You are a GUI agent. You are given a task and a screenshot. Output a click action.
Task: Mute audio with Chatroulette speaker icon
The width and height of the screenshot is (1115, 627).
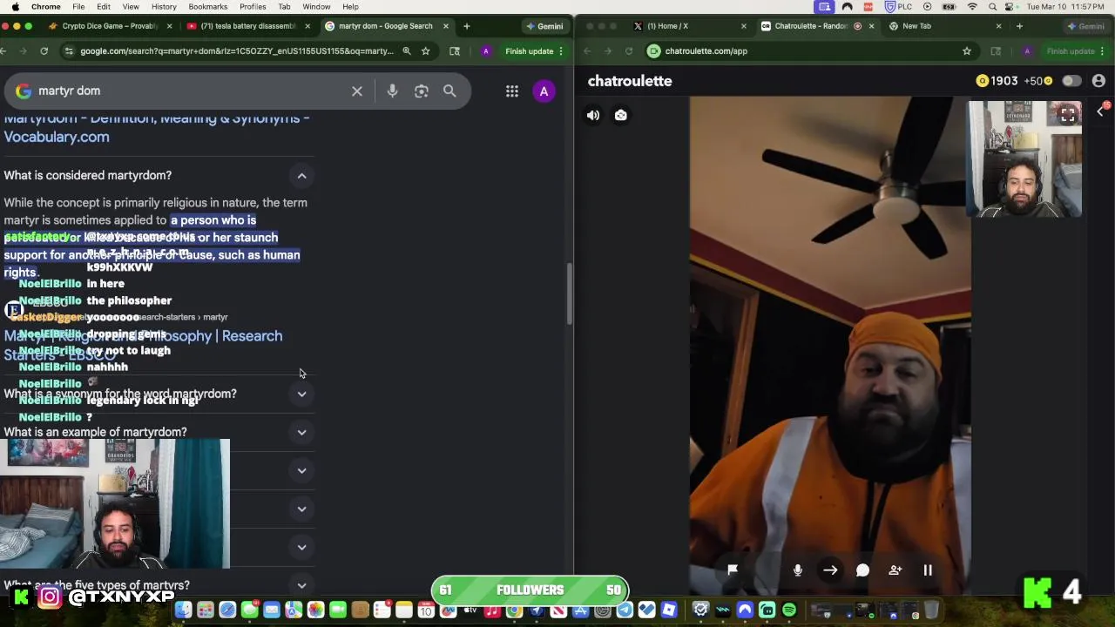[593, 115]
